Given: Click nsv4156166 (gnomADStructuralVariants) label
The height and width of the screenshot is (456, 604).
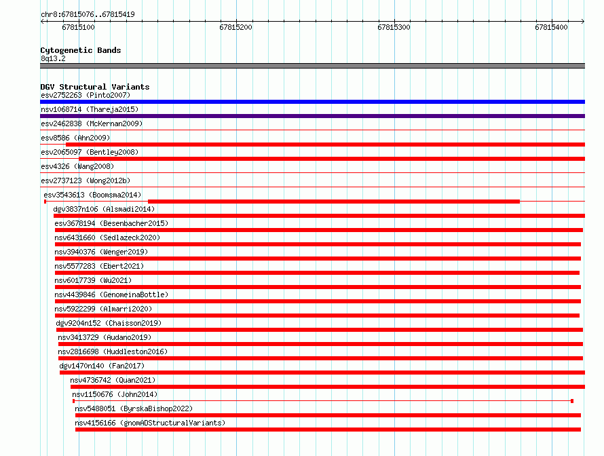Looking at the screenshot, I should 150,423.
